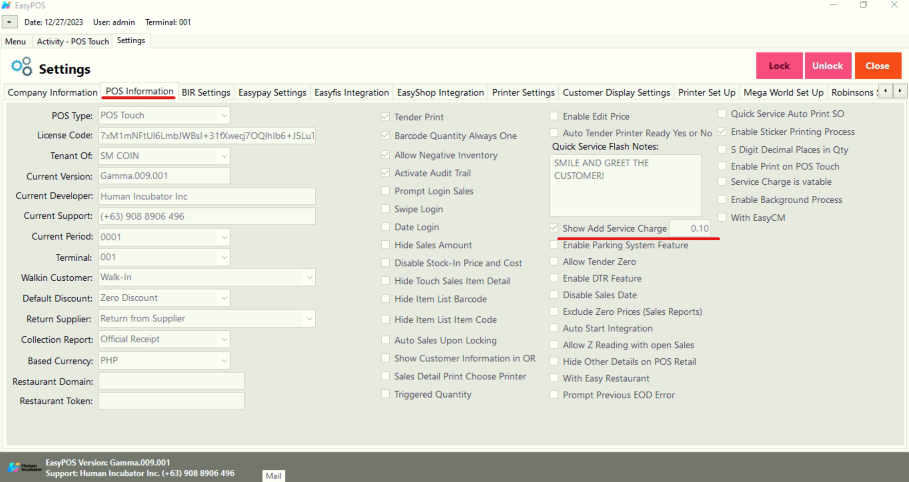Open the Current Period dropdown
The height and width of the screenshot is (482, 909).
tap(224, 237)
